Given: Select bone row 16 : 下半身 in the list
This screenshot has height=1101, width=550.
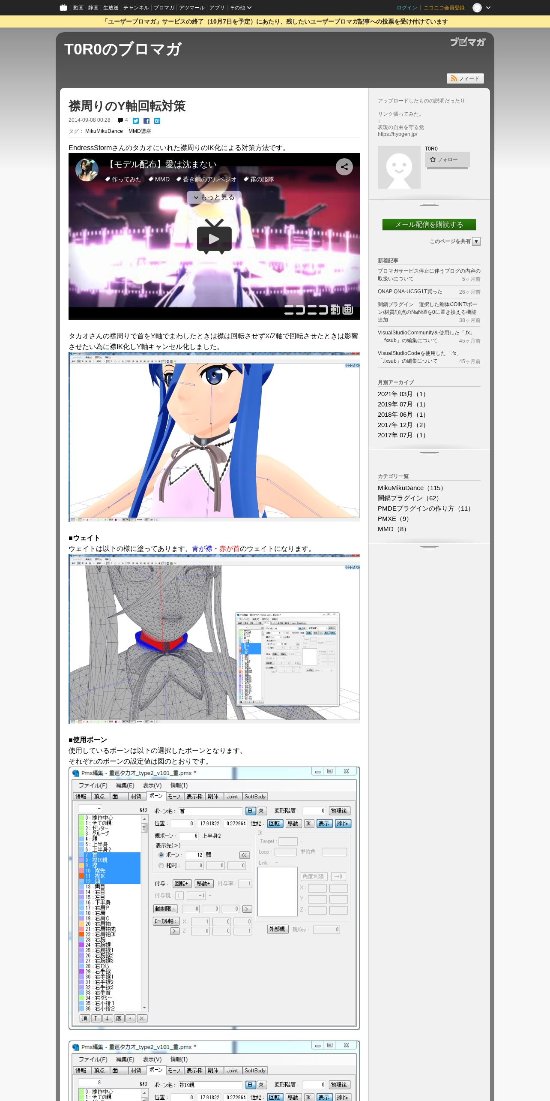Looking at the screenshot, I should (x=110, y=902).
